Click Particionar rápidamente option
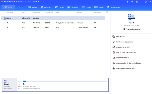The width and height of the screenshot is (152, 94). [x=125, y=42]
